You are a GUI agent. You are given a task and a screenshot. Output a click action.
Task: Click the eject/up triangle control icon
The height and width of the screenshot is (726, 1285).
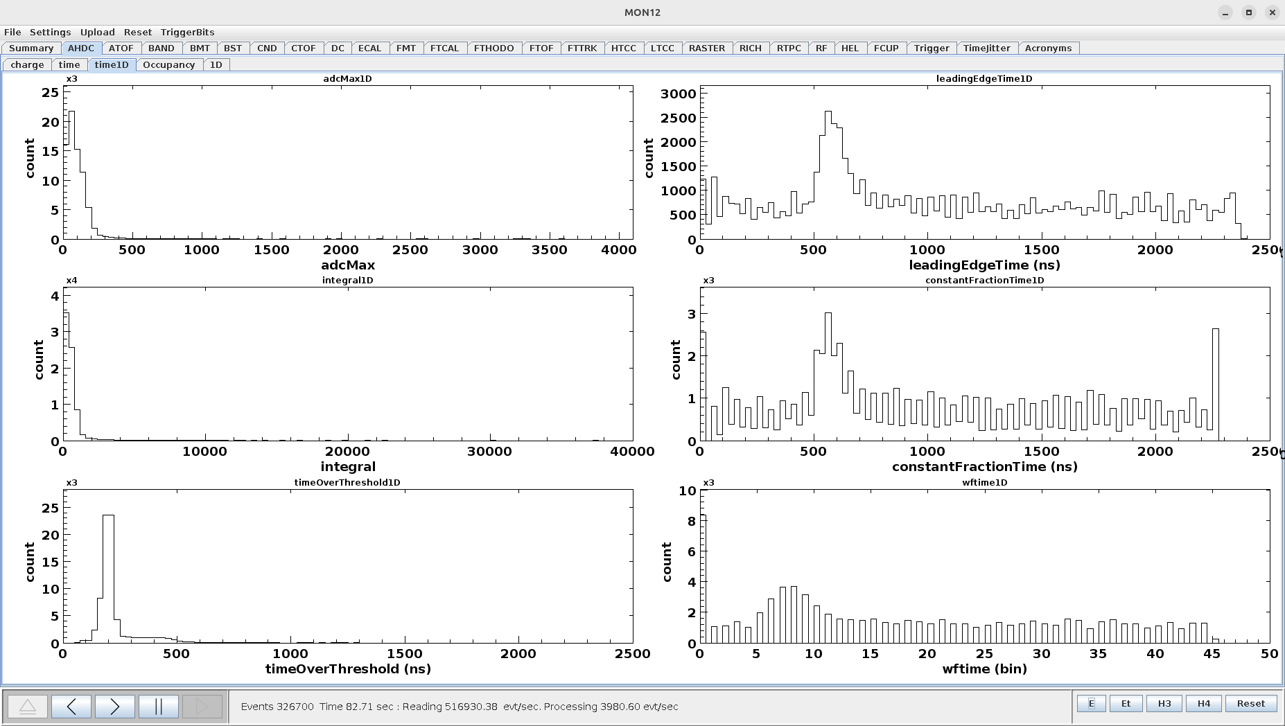coord(28,707)
